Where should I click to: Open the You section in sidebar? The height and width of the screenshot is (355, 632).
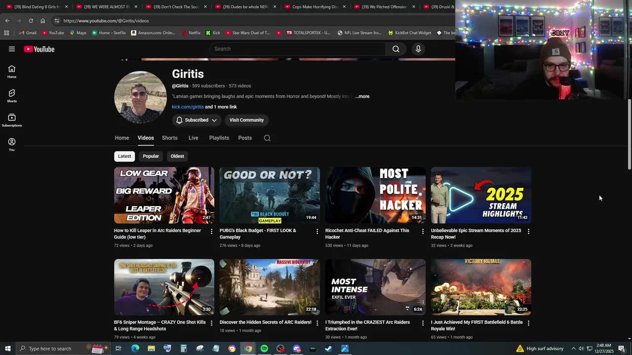coord(12,144)
